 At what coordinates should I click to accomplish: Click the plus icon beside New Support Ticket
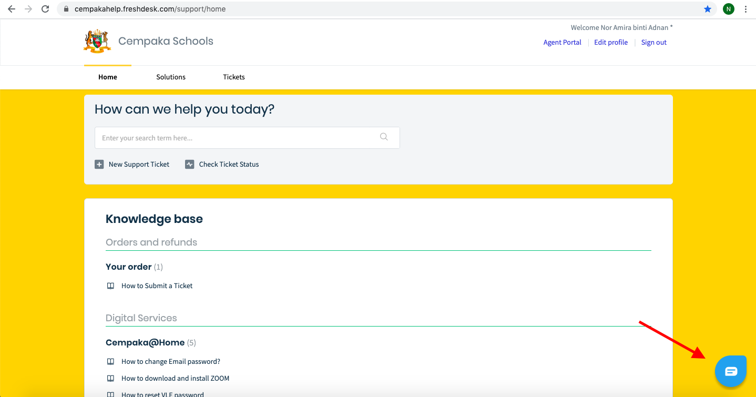(x=99, y=164)
